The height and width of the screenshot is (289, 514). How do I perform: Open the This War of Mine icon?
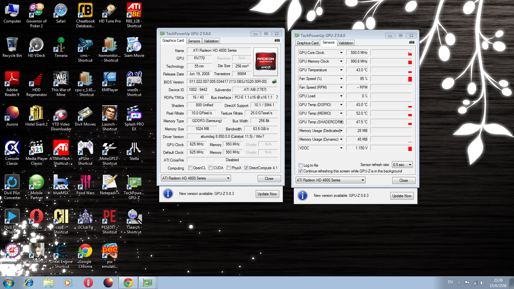tap(61, 84)
